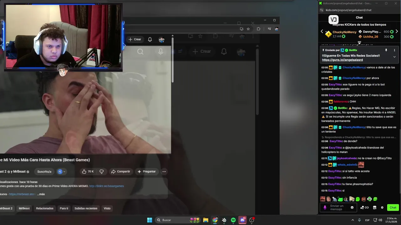Click whois_edwin5's username in chat
The height and width of the screenshot is (225, 401).
click(x=347, y=165)
